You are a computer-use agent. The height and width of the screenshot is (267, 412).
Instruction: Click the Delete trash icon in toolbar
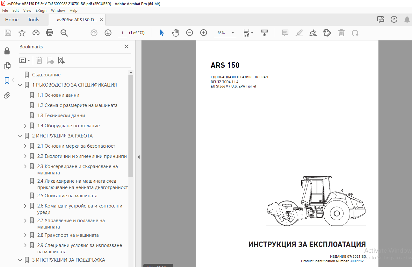341,33
